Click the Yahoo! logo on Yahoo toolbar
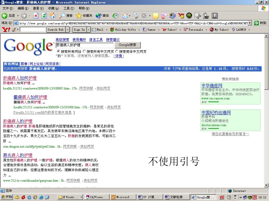This screenshot has height=201, width=269. [6, 30]
